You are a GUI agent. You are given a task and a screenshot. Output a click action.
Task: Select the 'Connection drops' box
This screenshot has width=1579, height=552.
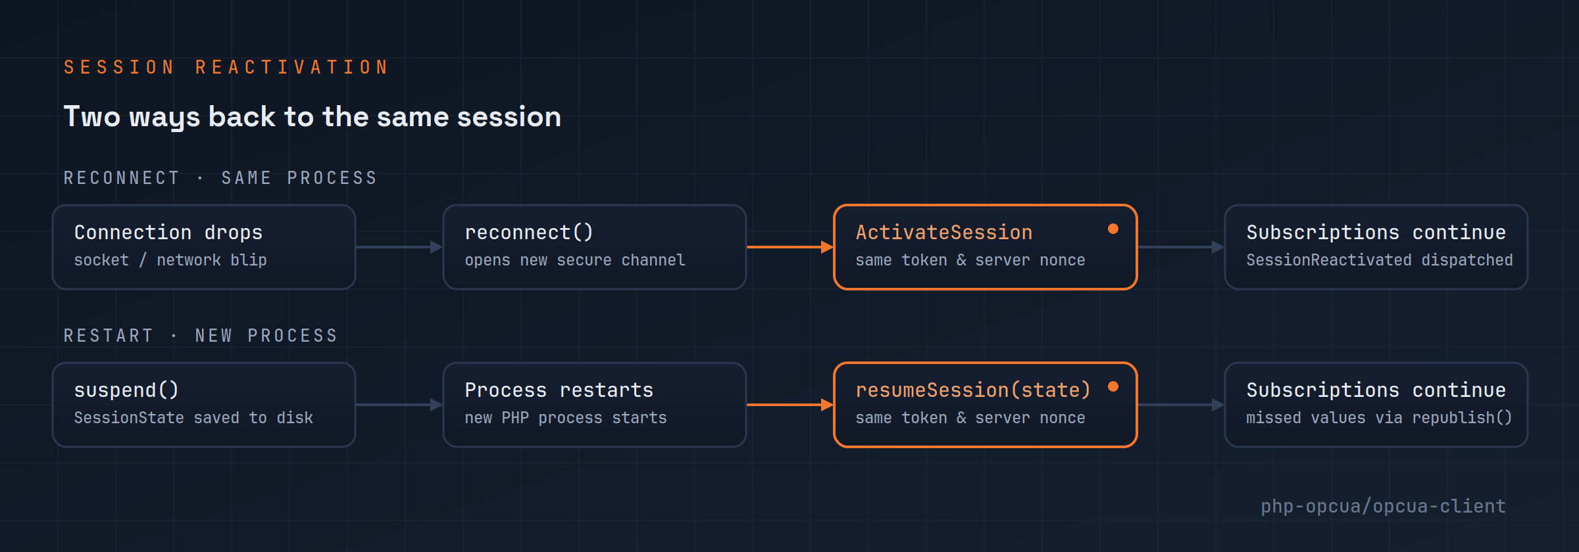(x=204, y=247)
